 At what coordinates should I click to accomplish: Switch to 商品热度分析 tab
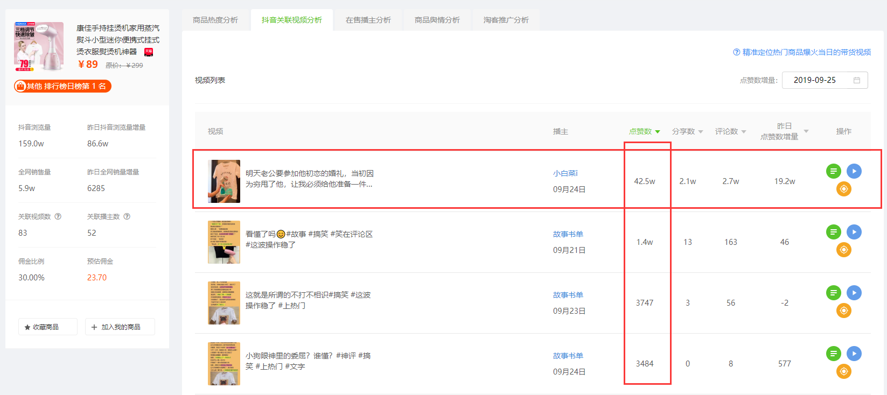tap(215, 20)
